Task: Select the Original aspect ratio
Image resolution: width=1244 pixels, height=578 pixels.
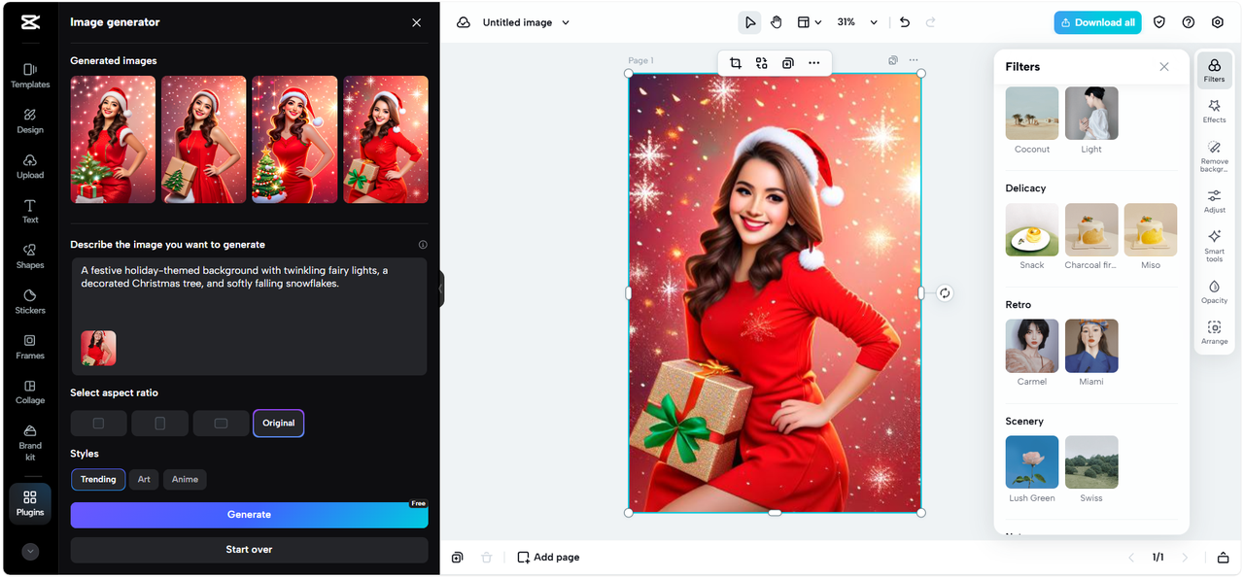Action: (x=278, y=424)
